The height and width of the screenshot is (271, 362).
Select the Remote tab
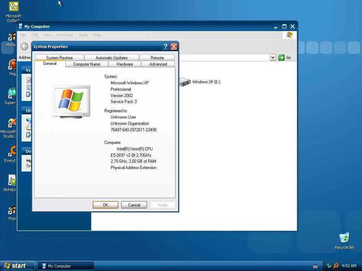tap(157, 58)
